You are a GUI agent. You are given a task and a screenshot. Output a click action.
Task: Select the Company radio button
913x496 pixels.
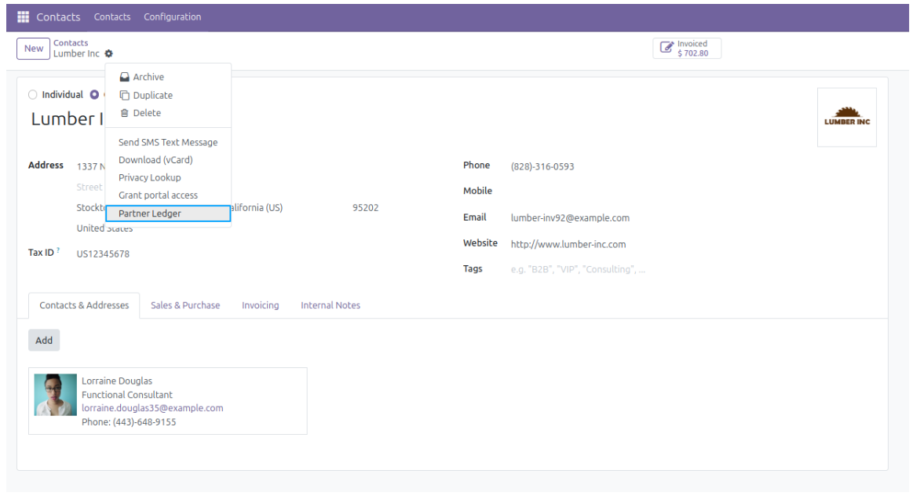point(94,95)
